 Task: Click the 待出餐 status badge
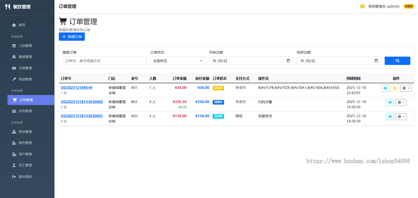[218, 116]
